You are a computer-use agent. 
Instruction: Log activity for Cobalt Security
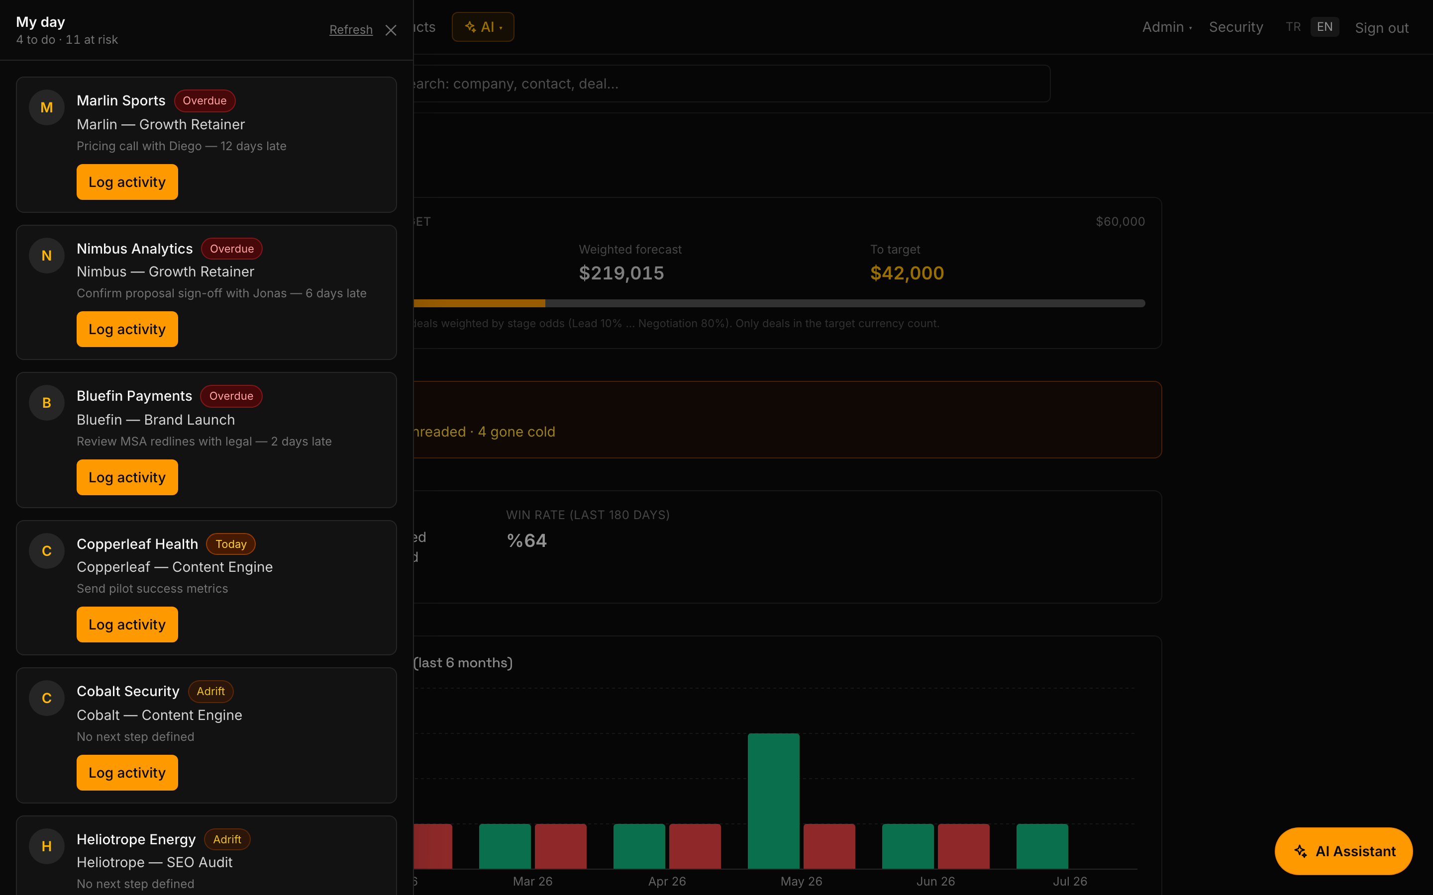click(127, 773)
